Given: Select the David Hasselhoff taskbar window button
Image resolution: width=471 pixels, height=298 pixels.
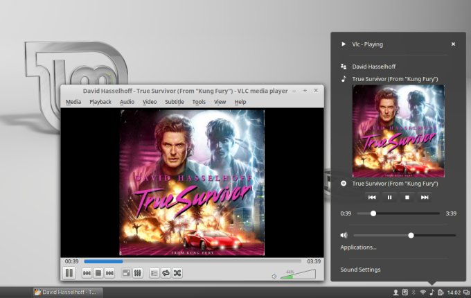Looking at the screenshot, I should click(x=68, y=292).
